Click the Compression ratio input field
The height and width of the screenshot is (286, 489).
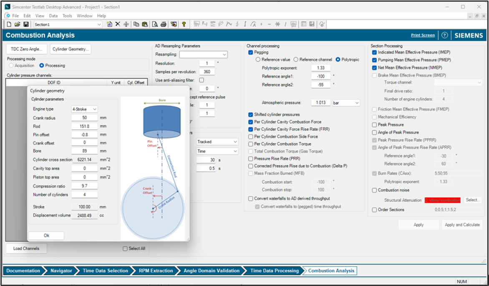pos(85,186)
